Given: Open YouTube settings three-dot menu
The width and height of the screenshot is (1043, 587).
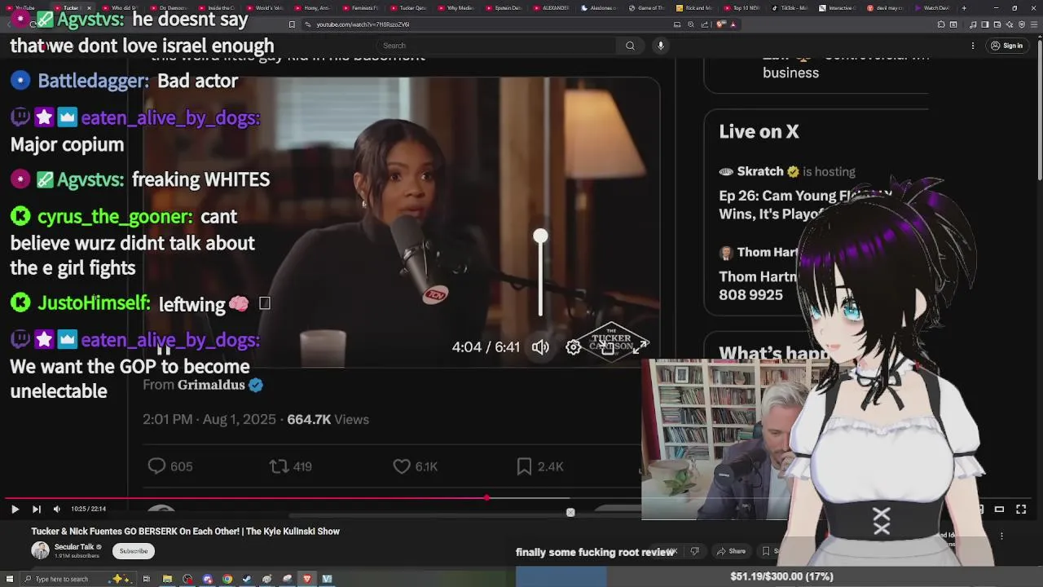Looking at the screenshot, I should [973, 46].
